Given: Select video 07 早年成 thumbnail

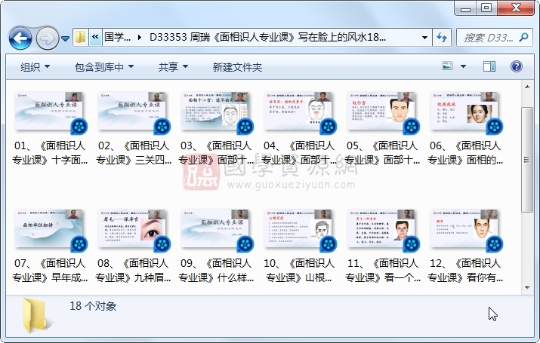Looking at the screenshot, I should (49, 229).
